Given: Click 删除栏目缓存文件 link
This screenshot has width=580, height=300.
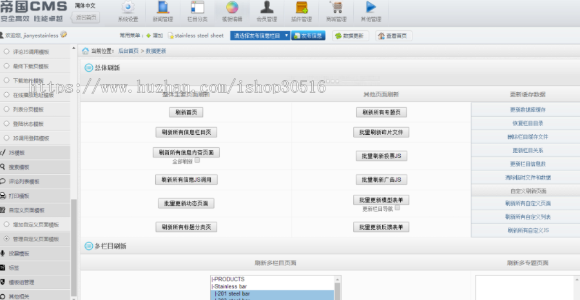Looking at the screenshot, I should 527,137.
